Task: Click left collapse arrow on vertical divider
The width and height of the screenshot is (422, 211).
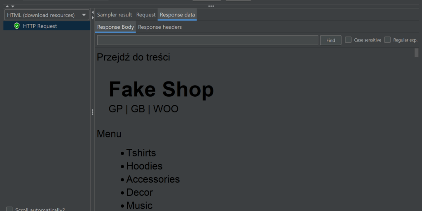Action: pyautogui.click(x=93, y=12)
